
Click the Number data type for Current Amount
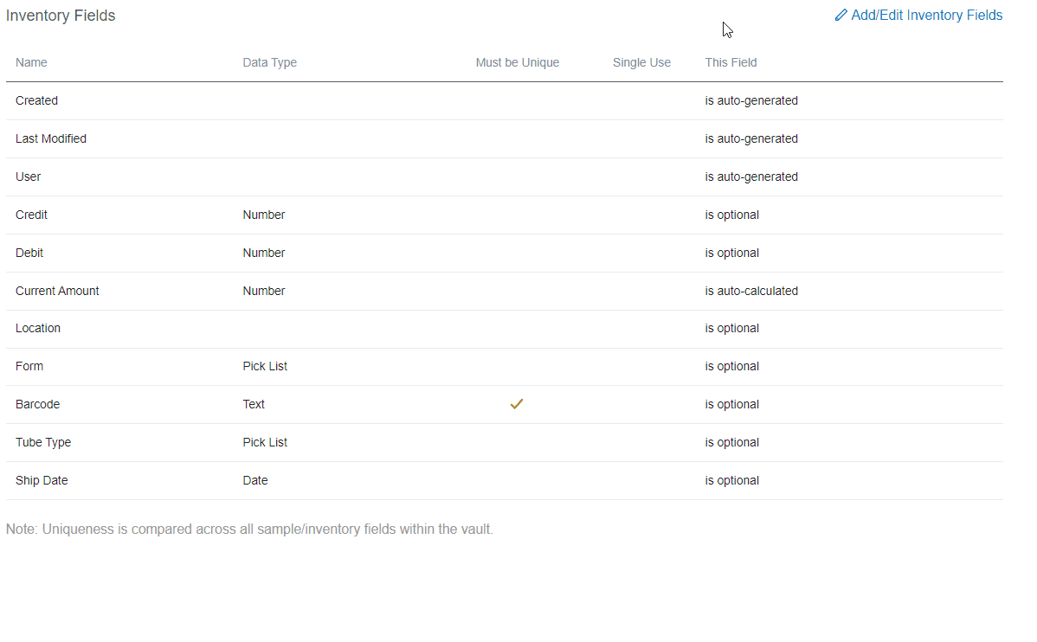point(264,291)
